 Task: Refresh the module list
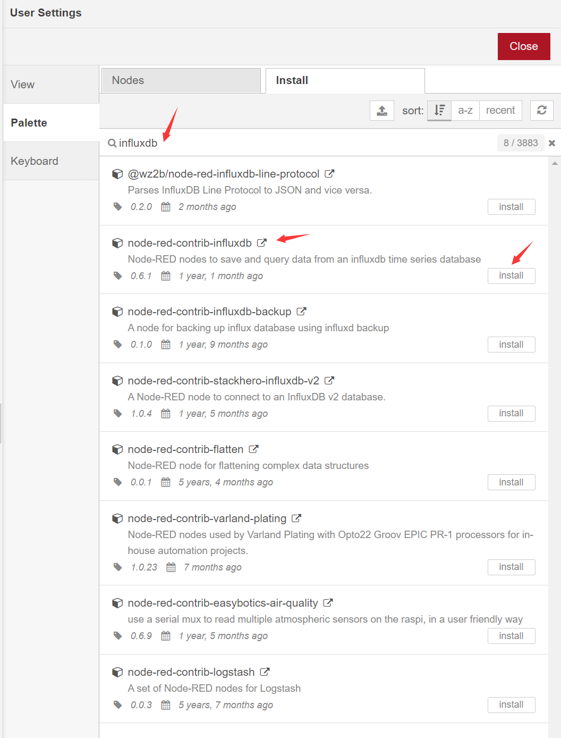(x=542, y=111)
